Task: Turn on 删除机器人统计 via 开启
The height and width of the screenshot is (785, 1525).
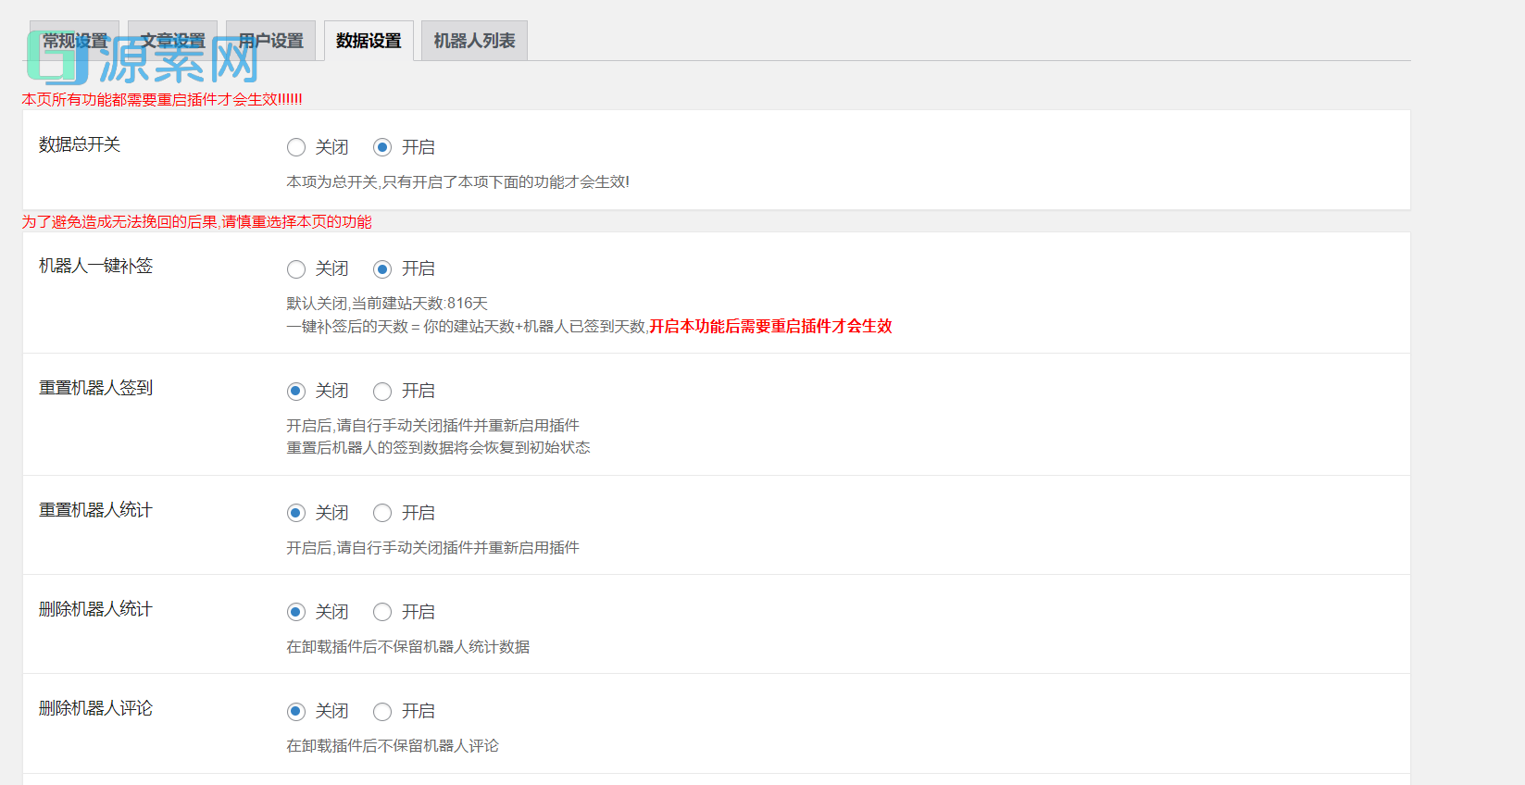Action: (382, 612)
